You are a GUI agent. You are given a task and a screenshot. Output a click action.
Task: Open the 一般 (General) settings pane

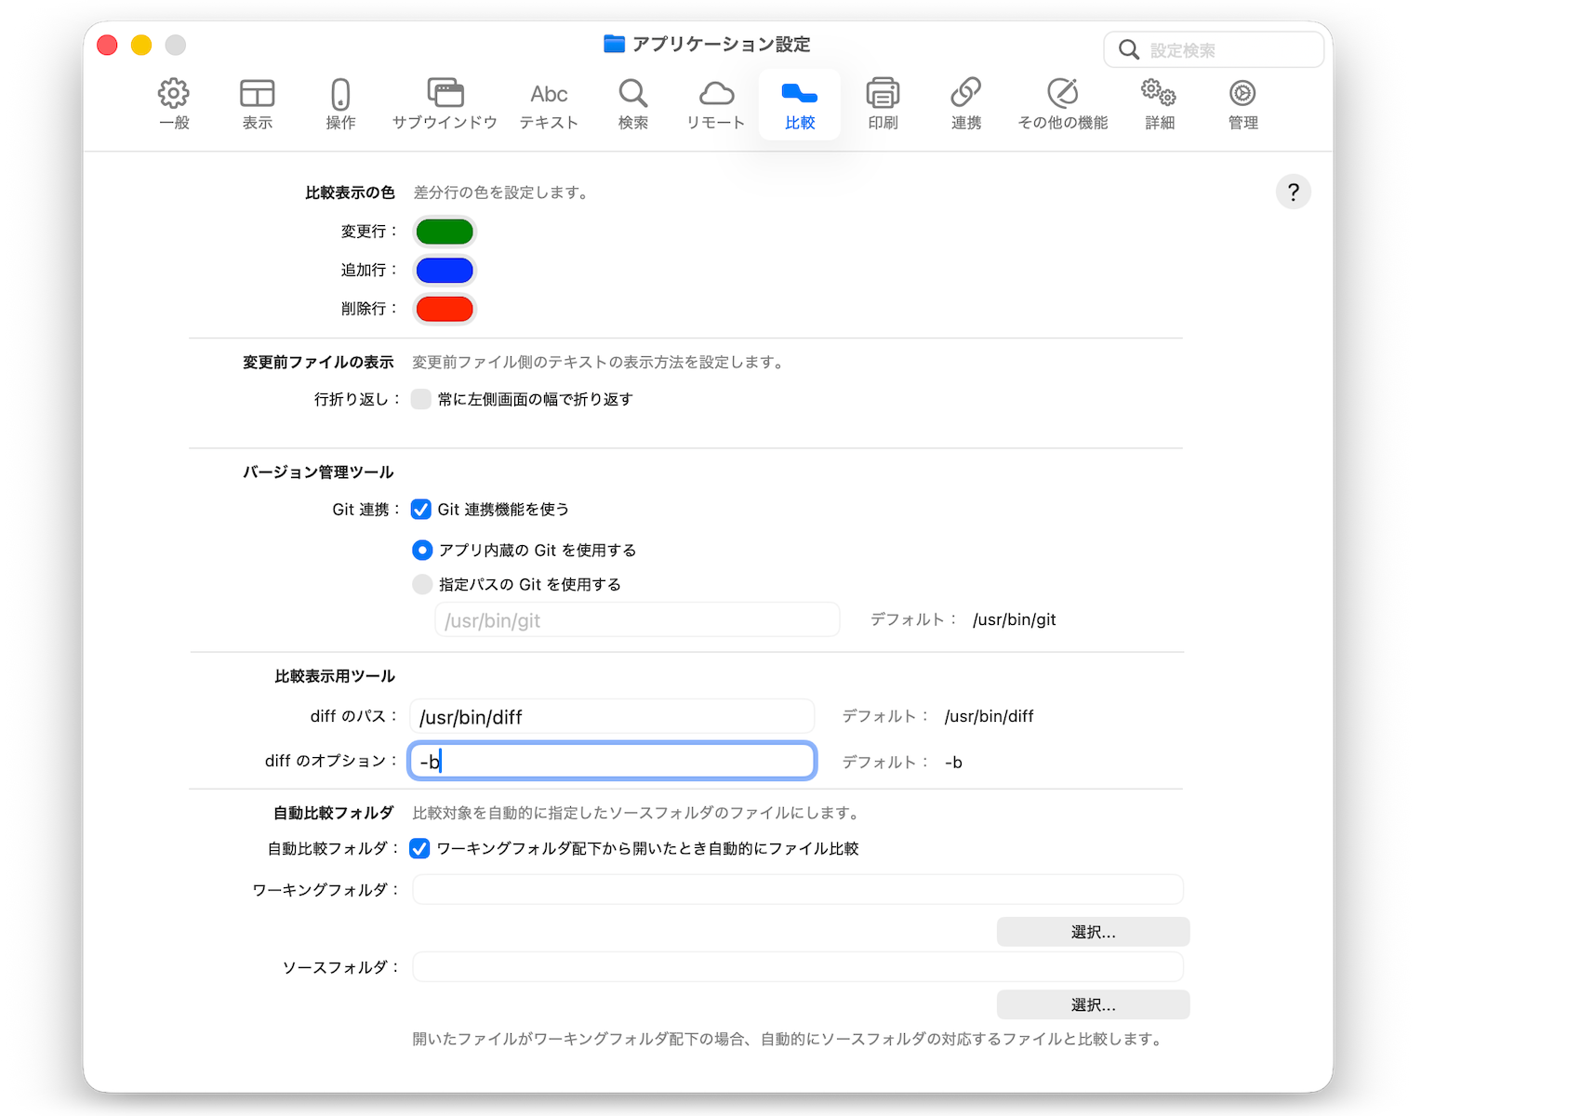(174, 104)
